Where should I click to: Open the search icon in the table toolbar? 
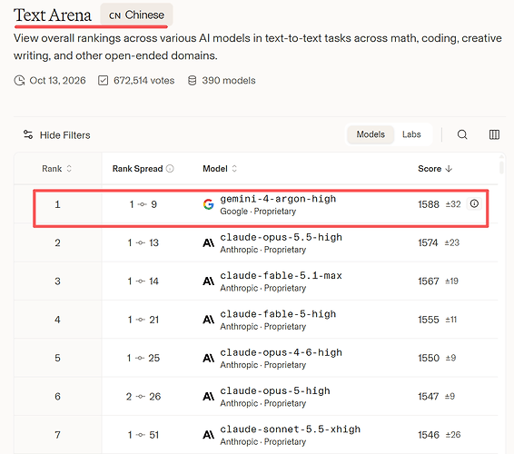[x=462, y=134]
